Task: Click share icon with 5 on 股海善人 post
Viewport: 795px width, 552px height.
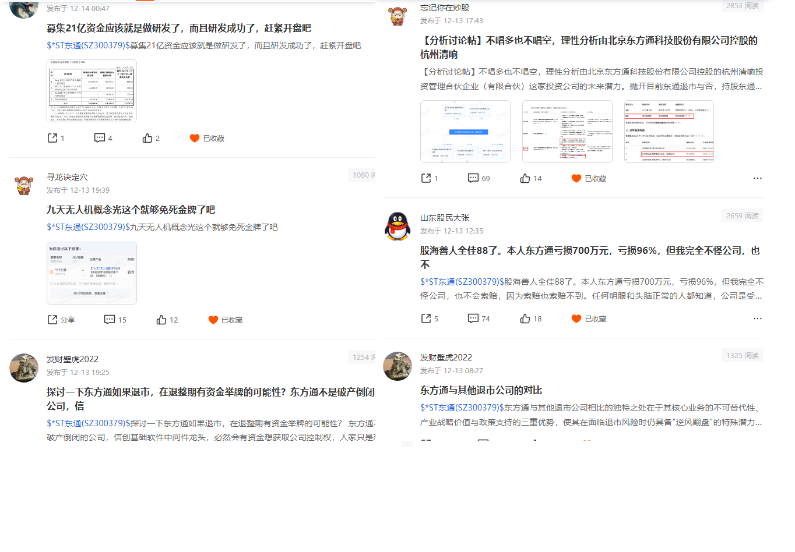Action: coord(426,319)
